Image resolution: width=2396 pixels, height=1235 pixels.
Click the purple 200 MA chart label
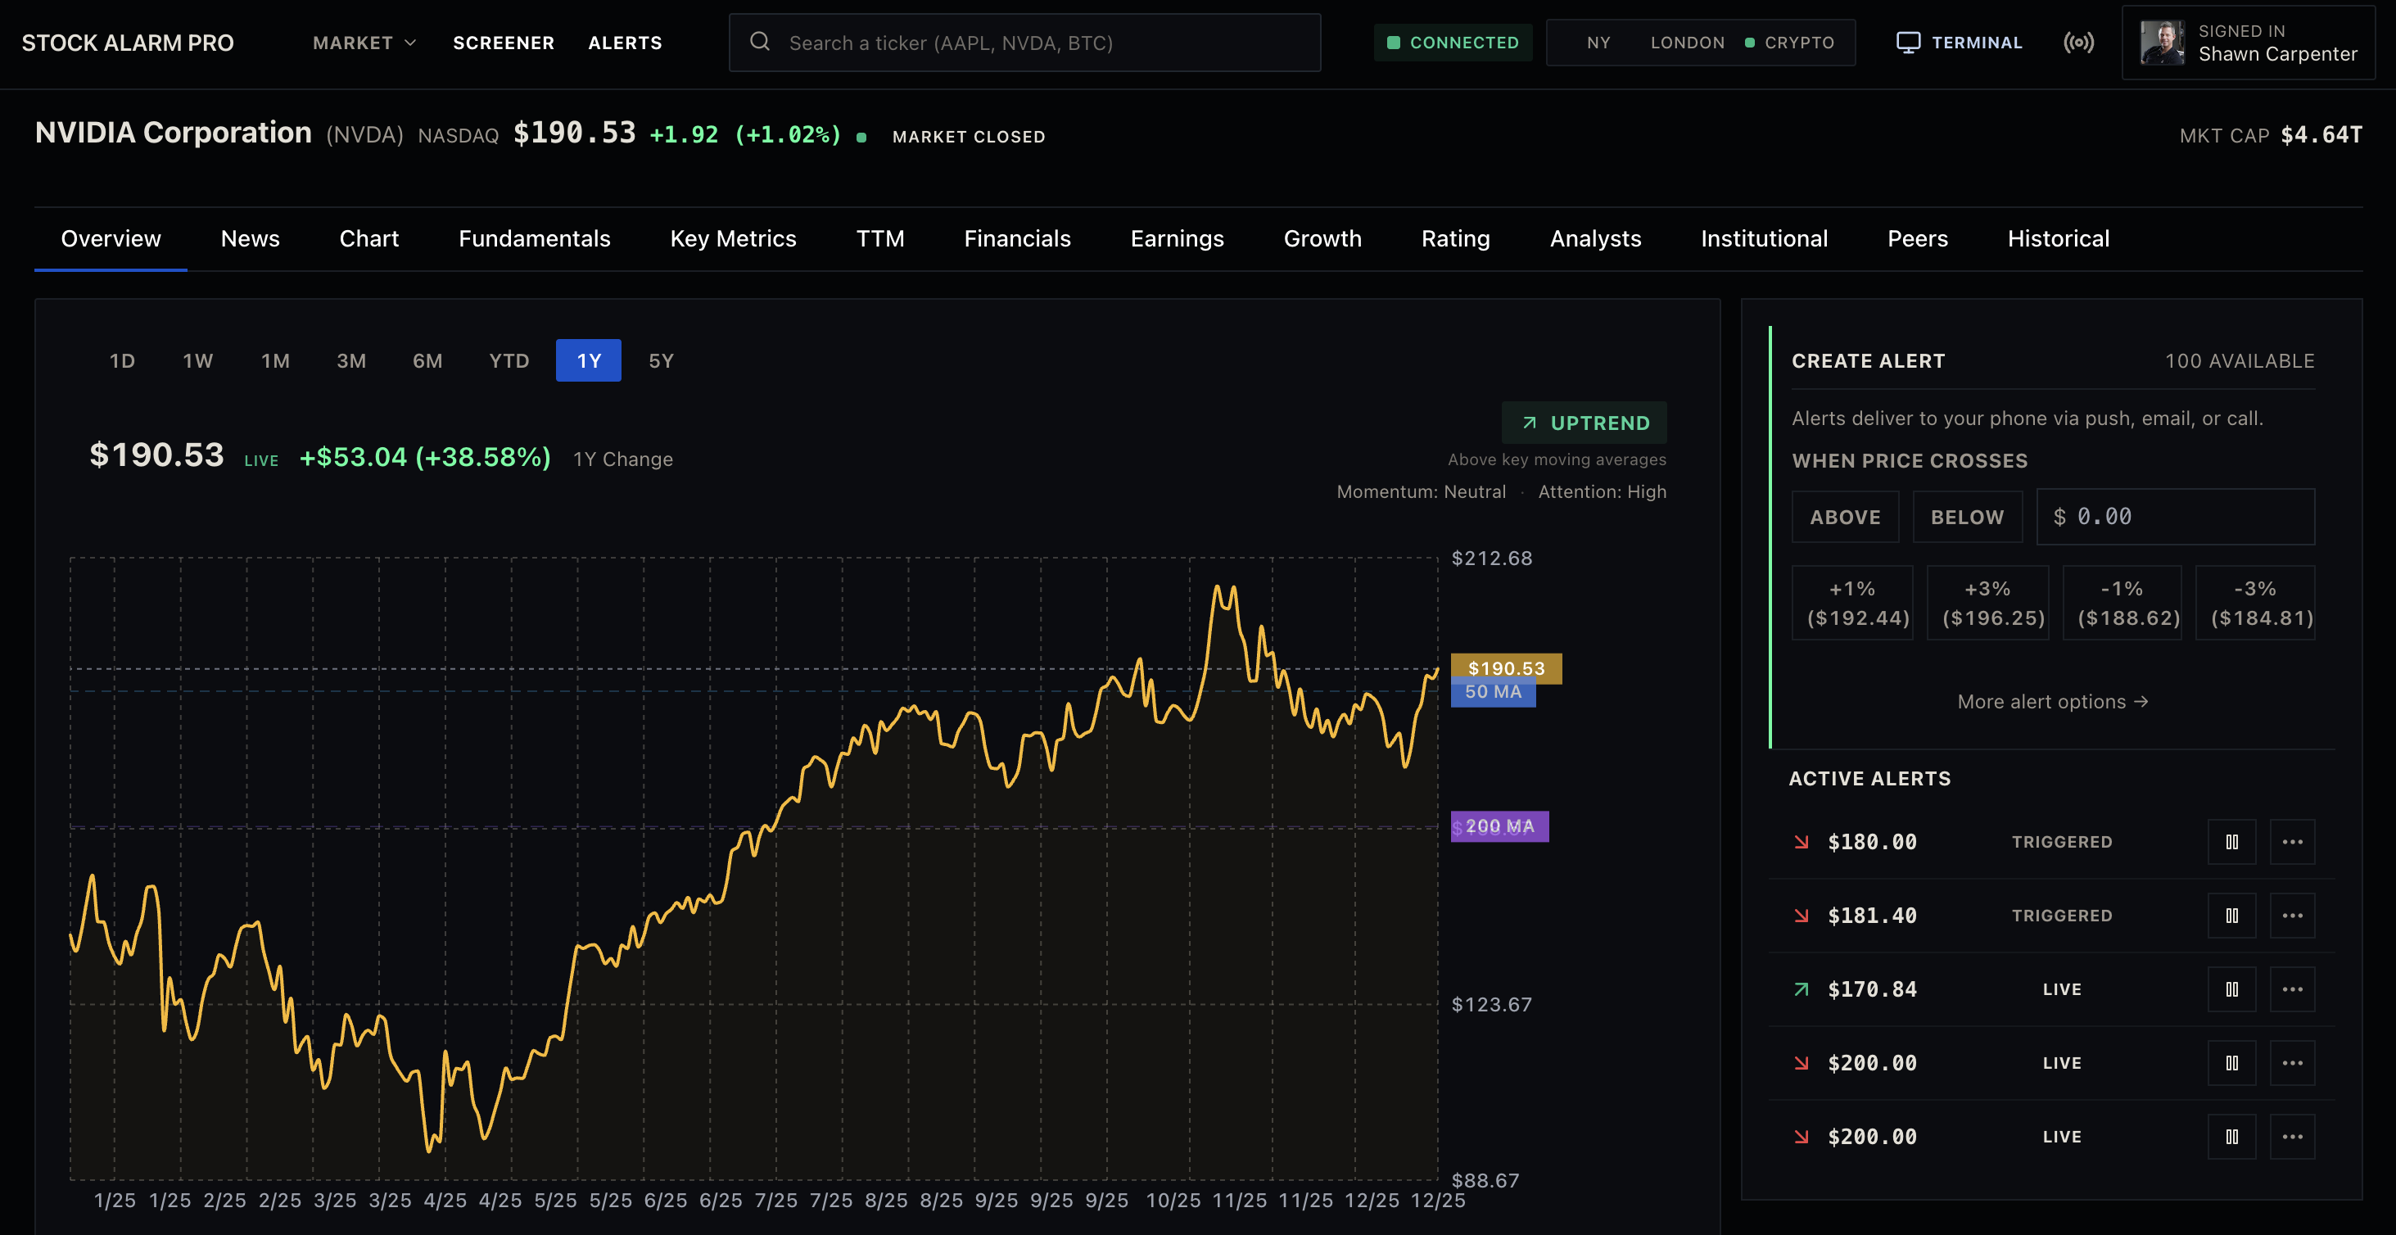point(1499,826)
